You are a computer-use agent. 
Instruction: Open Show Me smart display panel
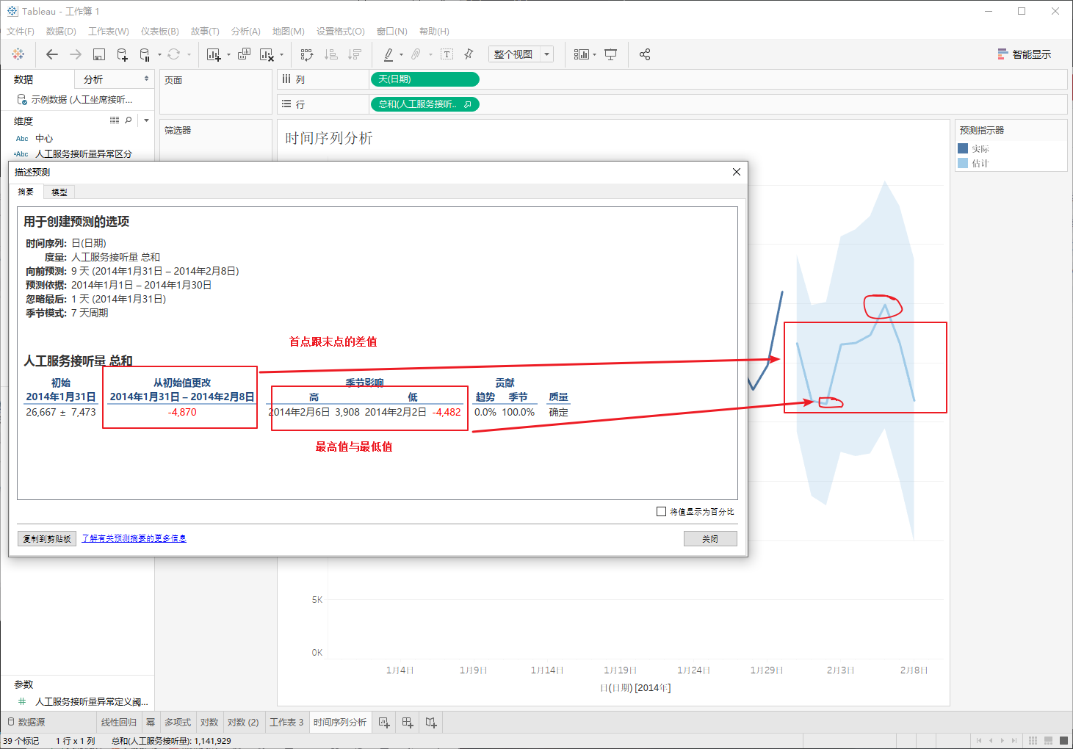pos(1024,54)
